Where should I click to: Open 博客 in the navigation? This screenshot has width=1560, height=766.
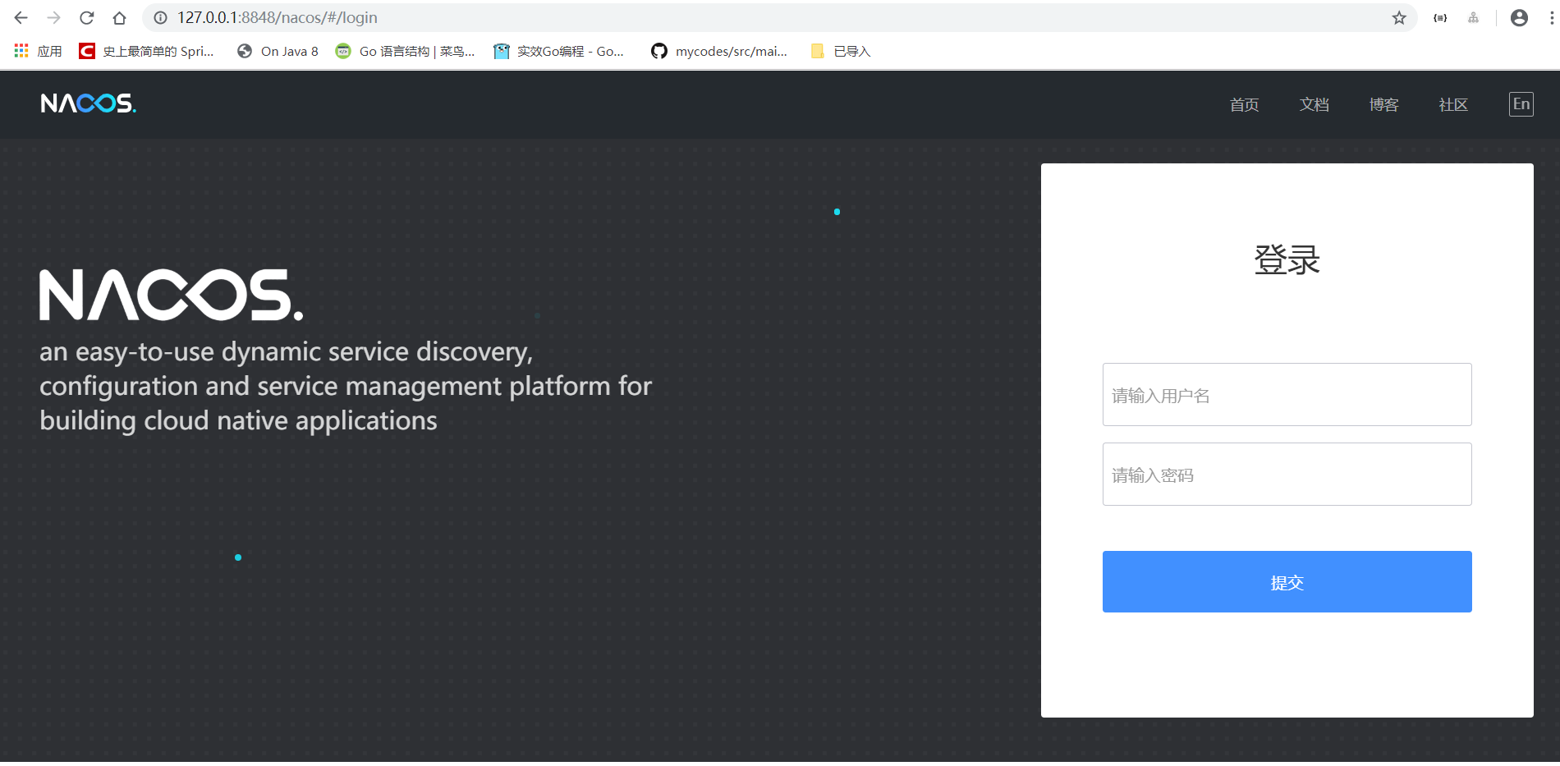[1383, 104]
